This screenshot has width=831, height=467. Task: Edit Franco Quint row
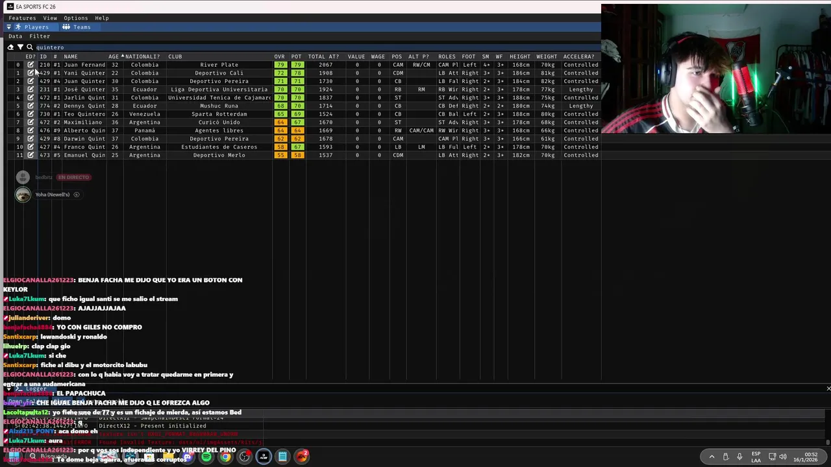pos(31,147)
